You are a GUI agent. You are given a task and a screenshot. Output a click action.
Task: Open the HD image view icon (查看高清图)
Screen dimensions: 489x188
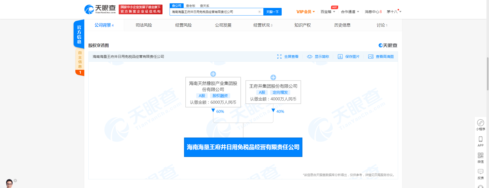click(371, 57)
